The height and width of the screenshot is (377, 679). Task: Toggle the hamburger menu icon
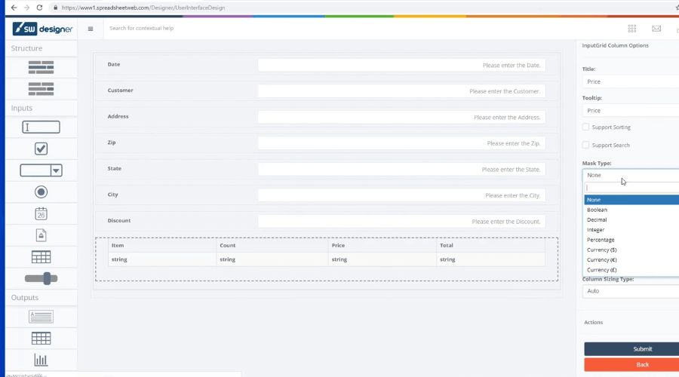(x=91, y=29)
